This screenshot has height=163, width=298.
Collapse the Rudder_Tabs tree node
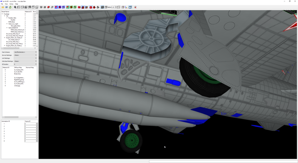coord(7,18)
